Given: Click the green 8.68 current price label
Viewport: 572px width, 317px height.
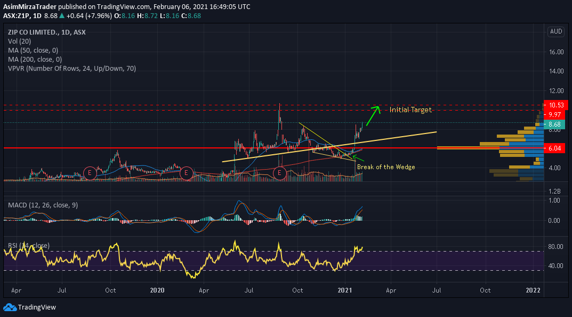Looking at the screenshot, I should (554, 124).
